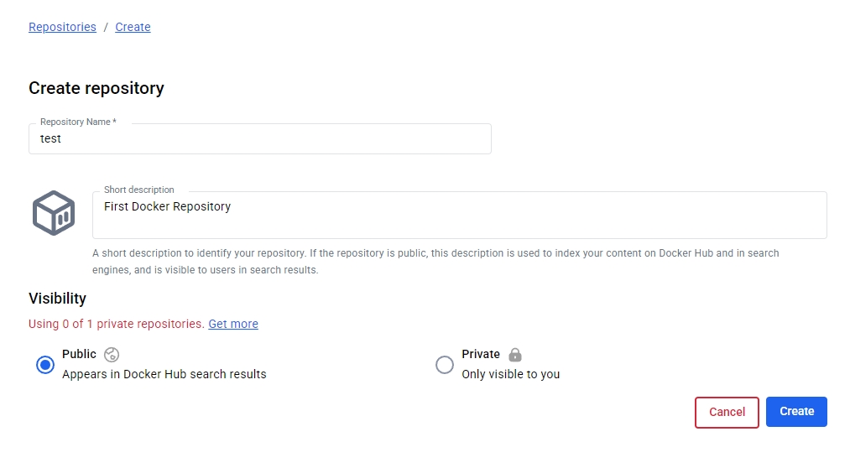Cancel repository creation
Screen dimensions: 850x468
(727, 412)
